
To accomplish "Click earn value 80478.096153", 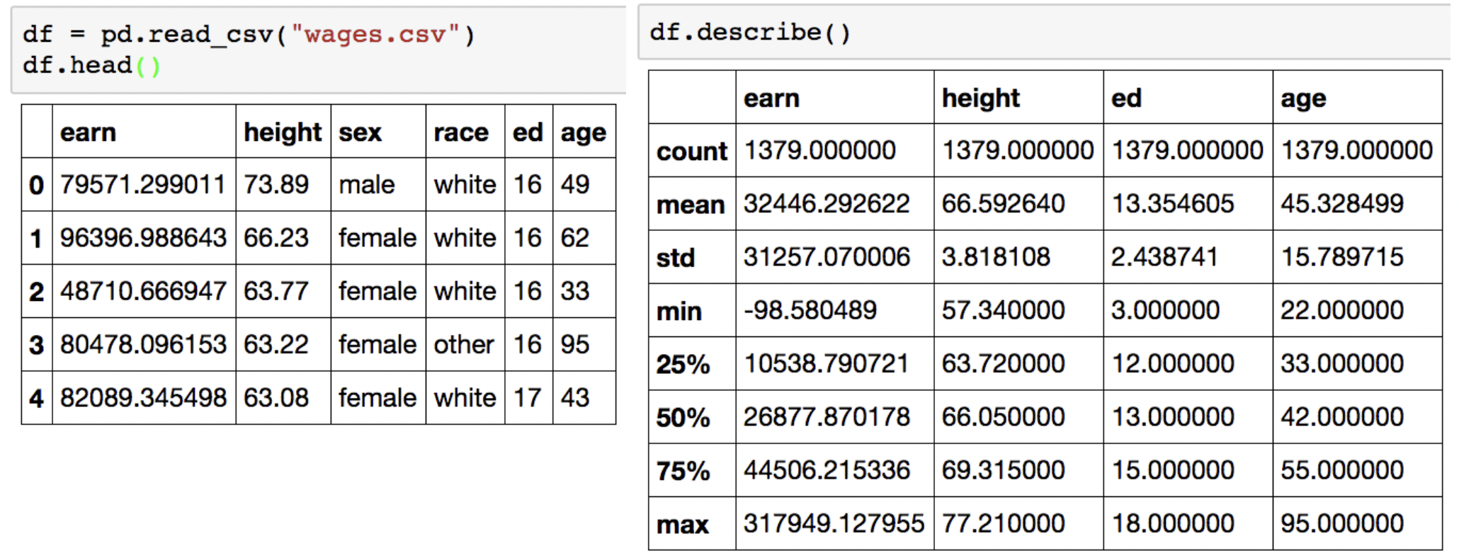I will pos(143,344).
